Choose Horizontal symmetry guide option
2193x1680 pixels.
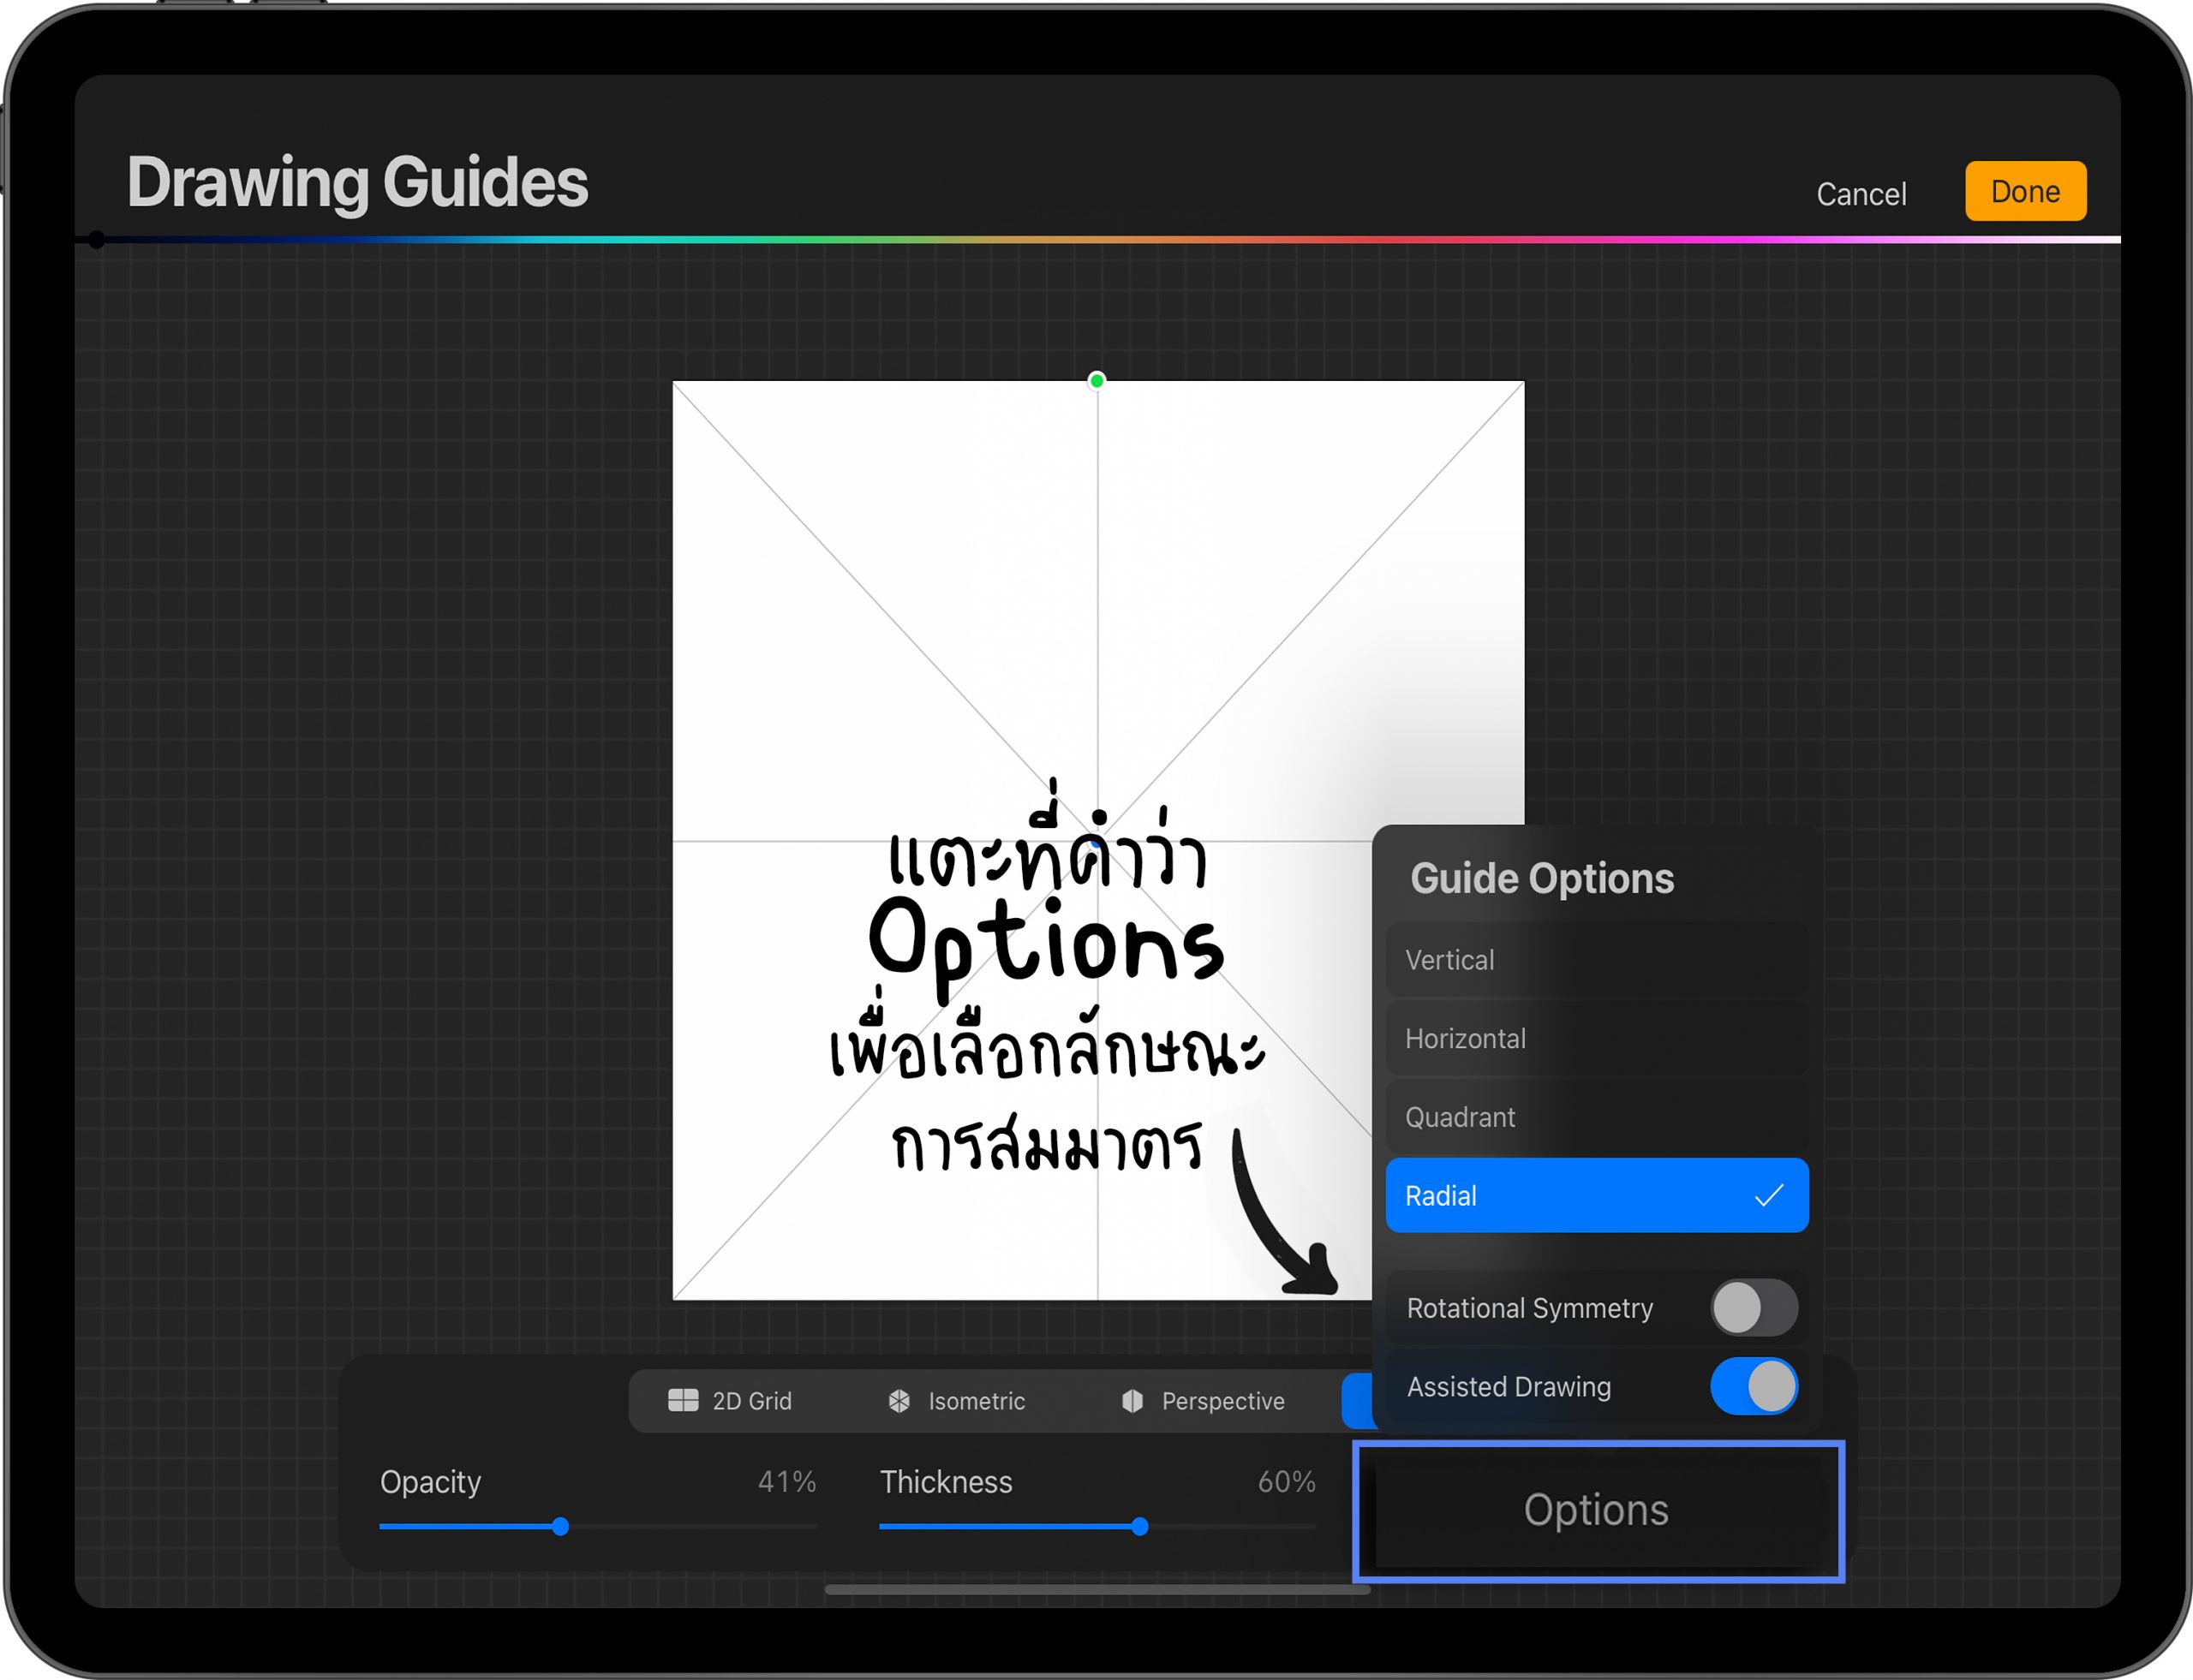click(x=1596, y=1038)
